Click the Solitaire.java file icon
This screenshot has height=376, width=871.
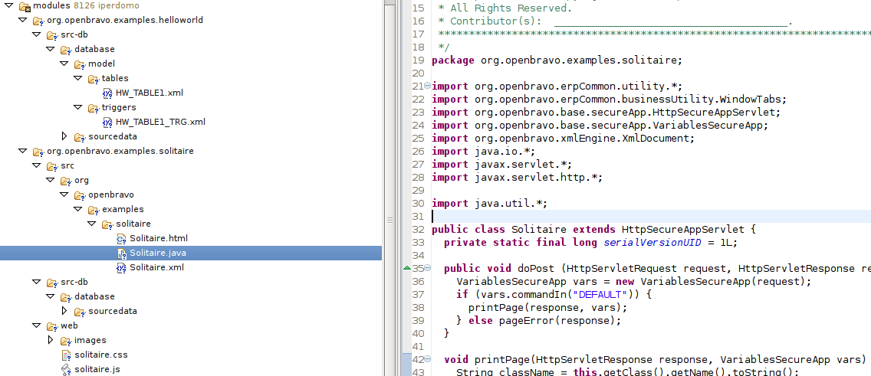click(x=122, y=253)
